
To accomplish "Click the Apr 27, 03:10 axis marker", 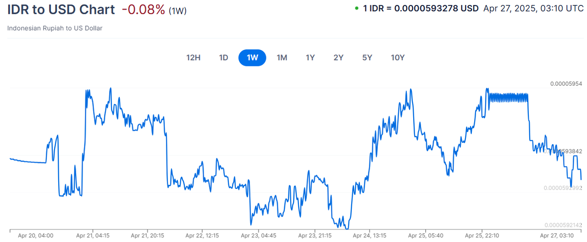I will (x=555, y=236).
